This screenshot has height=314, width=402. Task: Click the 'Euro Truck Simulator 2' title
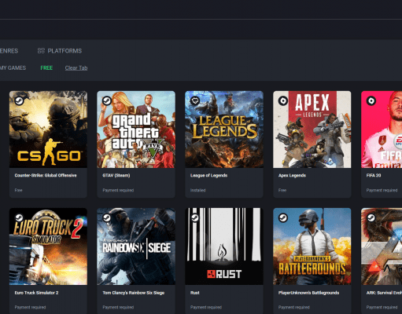pos(36,293)
